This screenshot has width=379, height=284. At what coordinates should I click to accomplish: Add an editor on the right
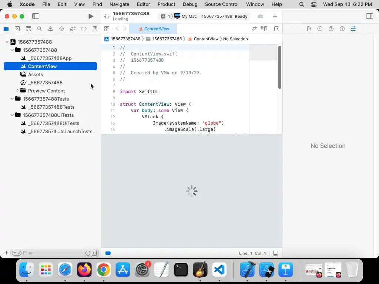coord(277,29)
